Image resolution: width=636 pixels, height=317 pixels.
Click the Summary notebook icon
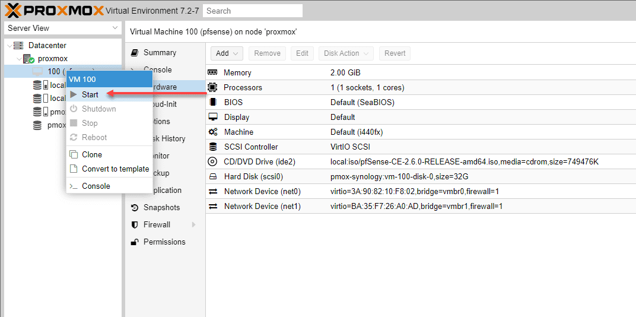135,53
